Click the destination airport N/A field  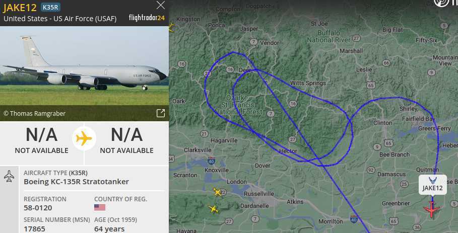click(x=127, y=141)
